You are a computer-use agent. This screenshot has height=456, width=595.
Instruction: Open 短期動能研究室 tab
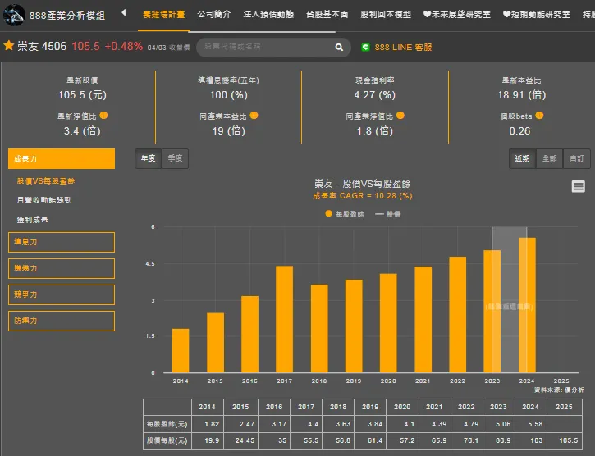(x=537, y=15)
